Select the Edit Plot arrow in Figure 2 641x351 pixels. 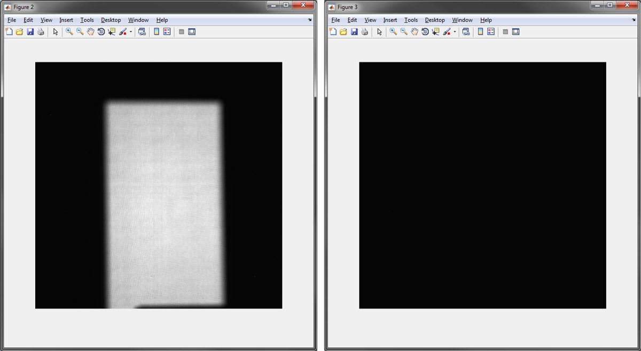55,31
